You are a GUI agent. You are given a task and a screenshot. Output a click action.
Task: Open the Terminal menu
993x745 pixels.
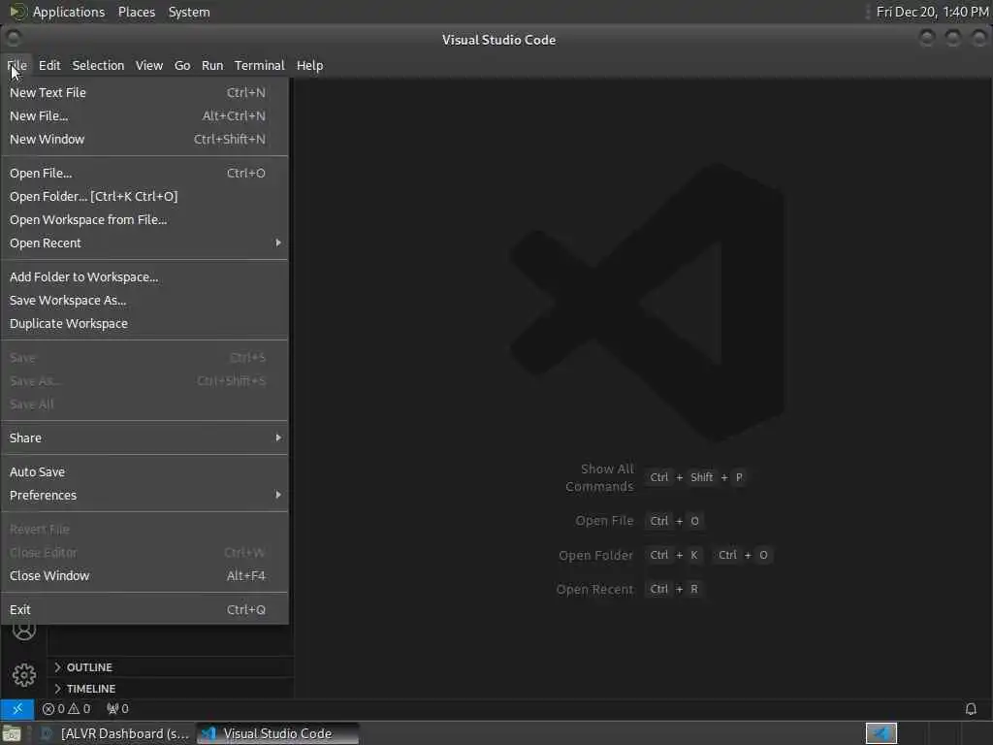(260, 65)
